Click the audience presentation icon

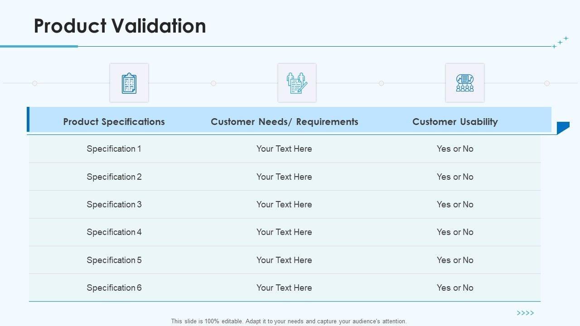464,83
